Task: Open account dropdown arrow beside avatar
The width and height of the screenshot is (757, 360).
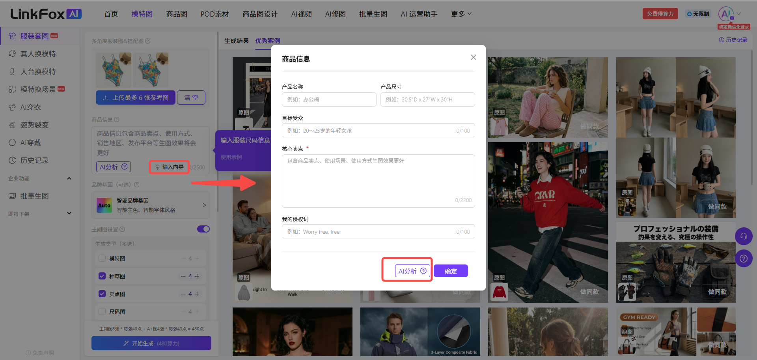Action: (739, 14)
